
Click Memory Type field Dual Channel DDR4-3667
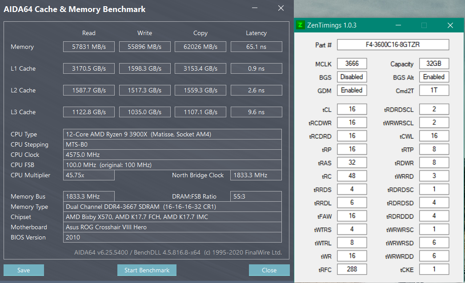(172, 207)
